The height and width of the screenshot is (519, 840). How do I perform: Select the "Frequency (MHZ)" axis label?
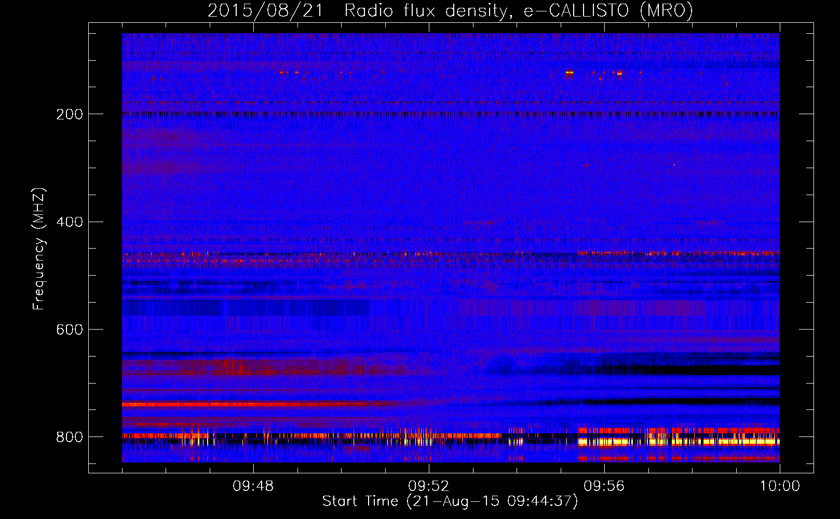pos(39,249)
